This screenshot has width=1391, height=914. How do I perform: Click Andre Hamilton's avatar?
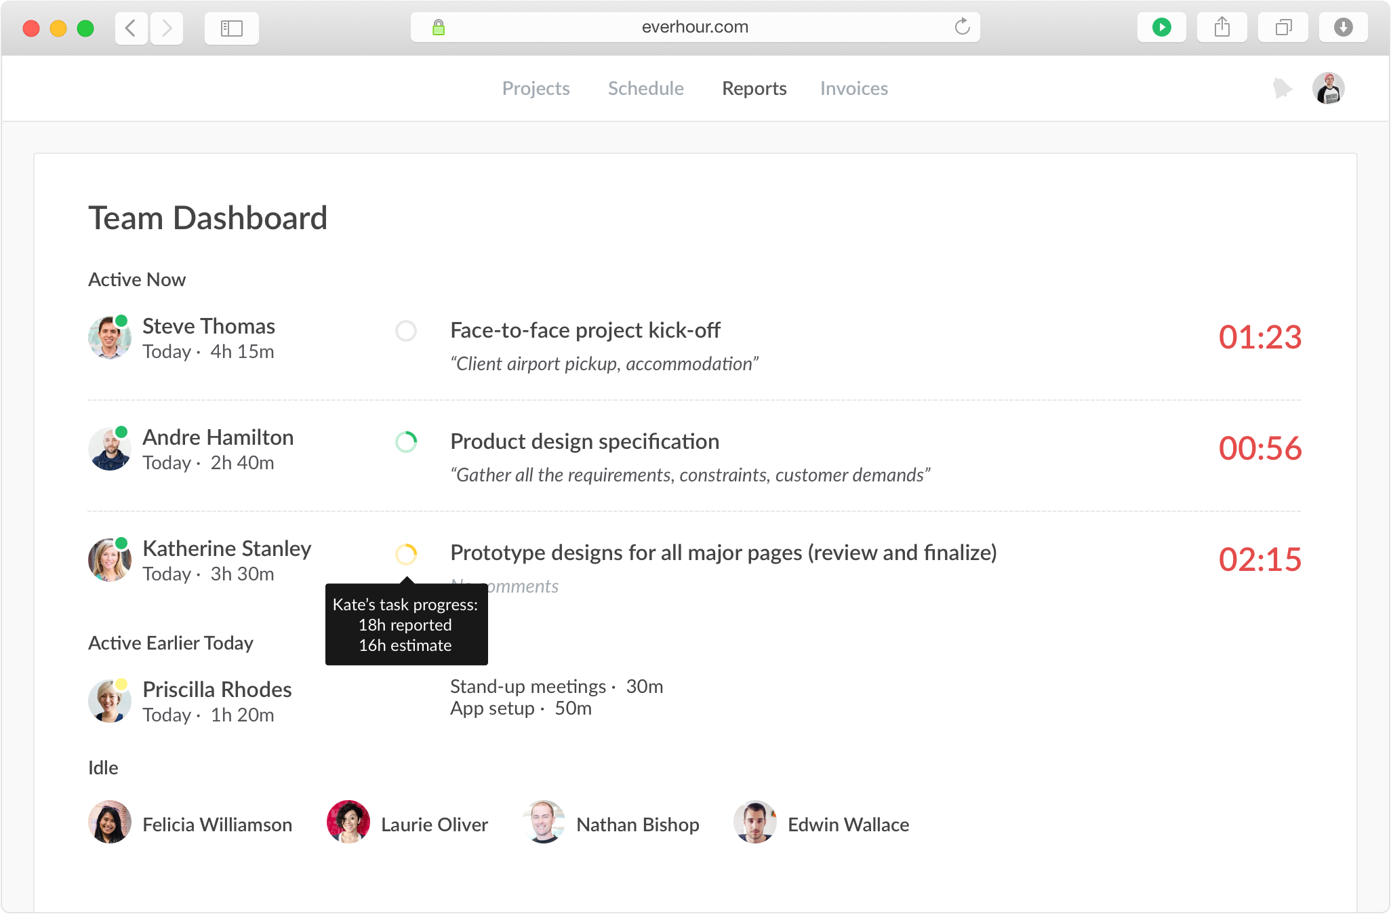[x=110, y=448]
